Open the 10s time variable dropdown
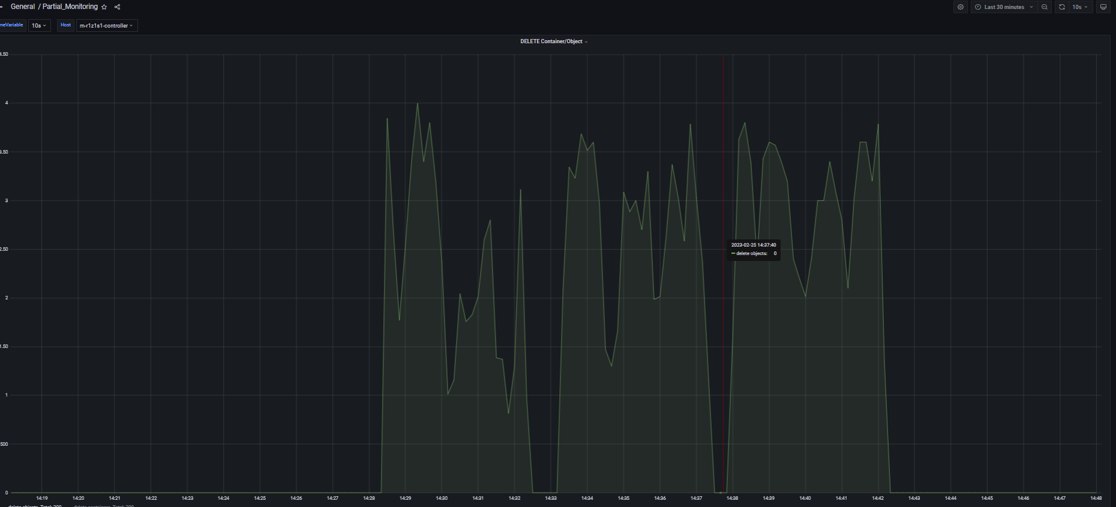Screen dimensions: 1116x507 39,26
